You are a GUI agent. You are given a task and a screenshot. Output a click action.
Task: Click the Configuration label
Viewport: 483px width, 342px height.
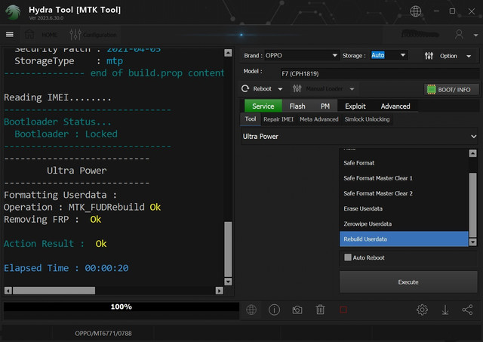pos(100,35)
